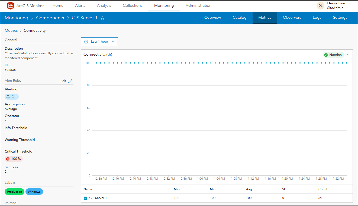The height and width of the screenshot is (206, 358).
Task: Click the clock icon in time range selector
Action: point(86,42)
